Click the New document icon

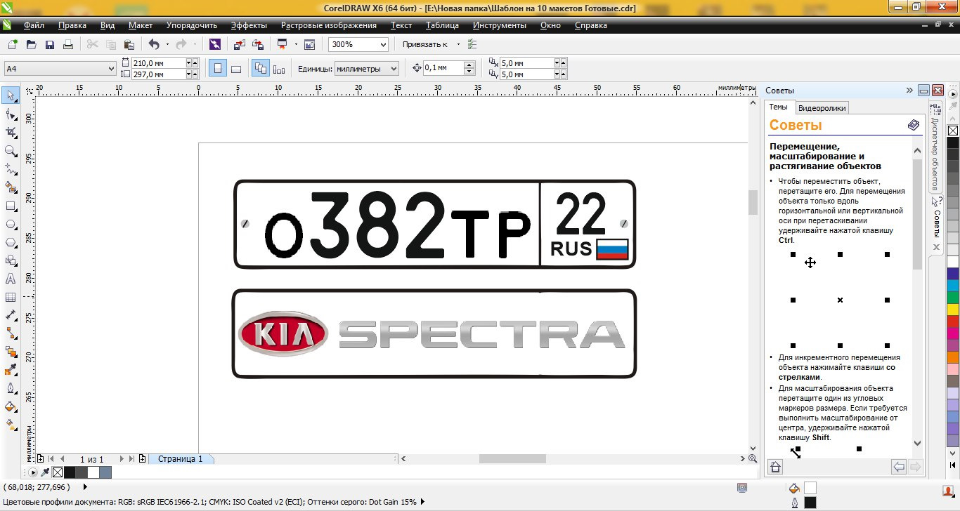coord(13,44)
